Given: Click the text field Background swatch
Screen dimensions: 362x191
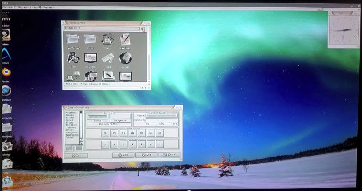Looking at the screenshot, I should [x=120, y=117].
